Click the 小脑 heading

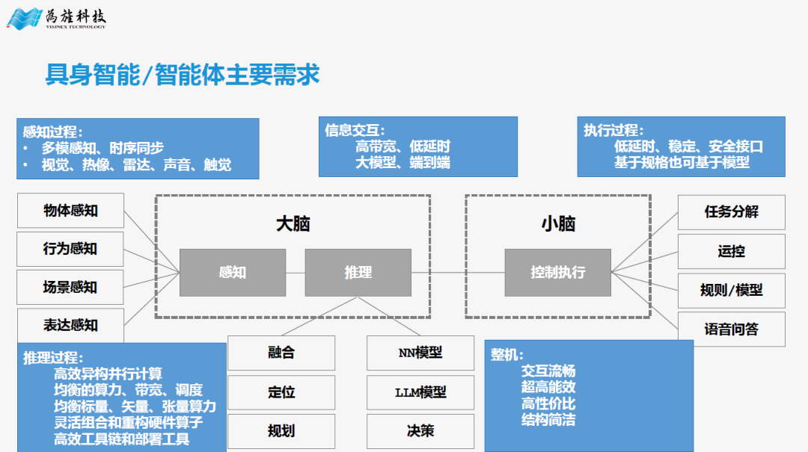[x=558, y=224]
